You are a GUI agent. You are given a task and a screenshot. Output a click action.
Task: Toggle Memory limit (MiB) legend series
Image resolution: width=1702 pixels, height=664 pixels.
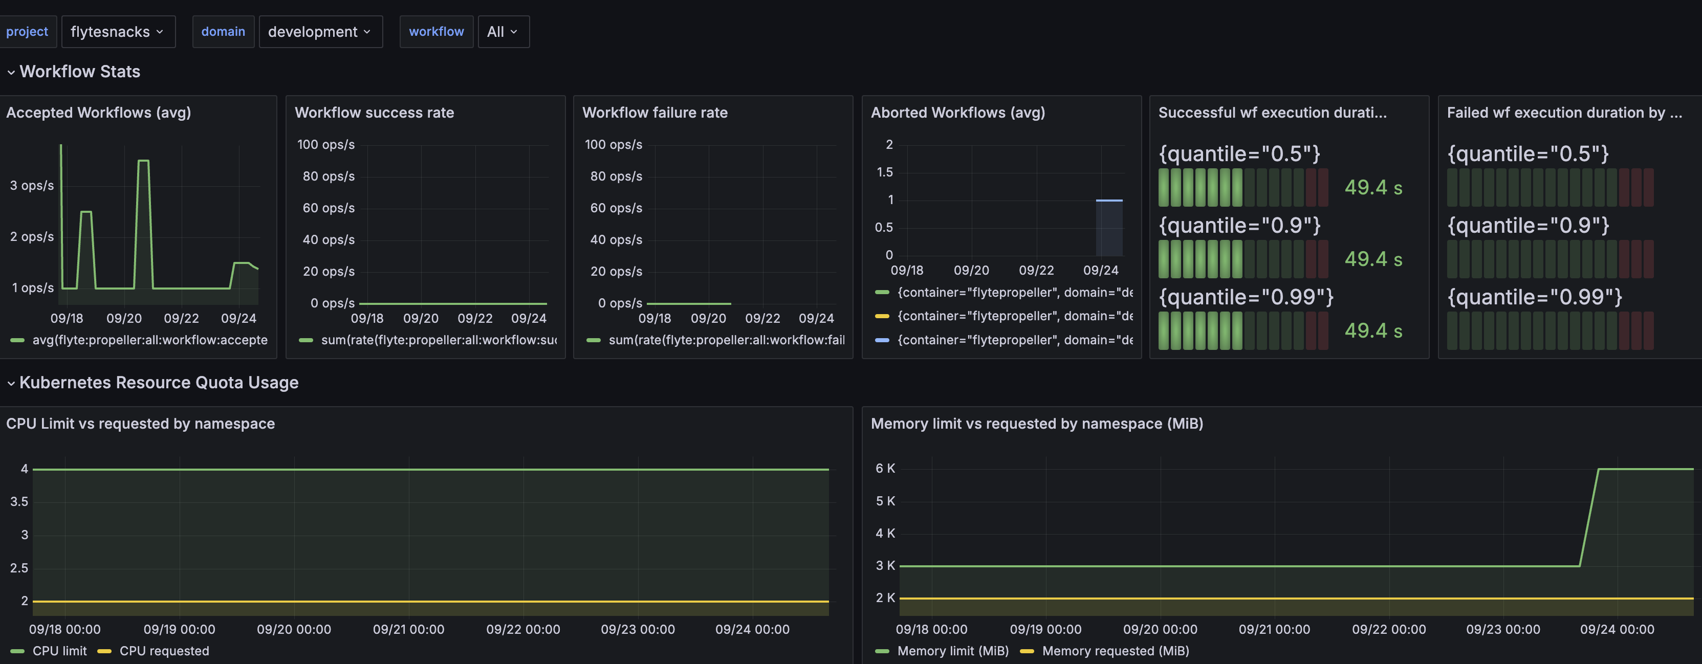(x=952, y=651)
